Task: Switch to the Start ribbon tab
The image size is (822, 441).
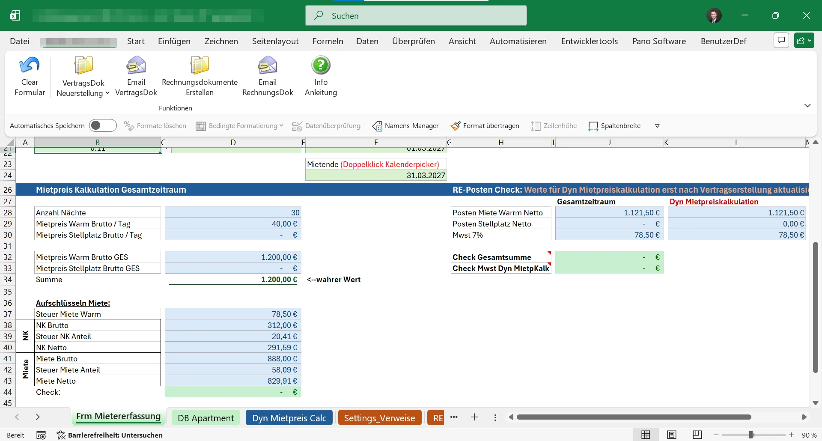Action: pos(136,41)
